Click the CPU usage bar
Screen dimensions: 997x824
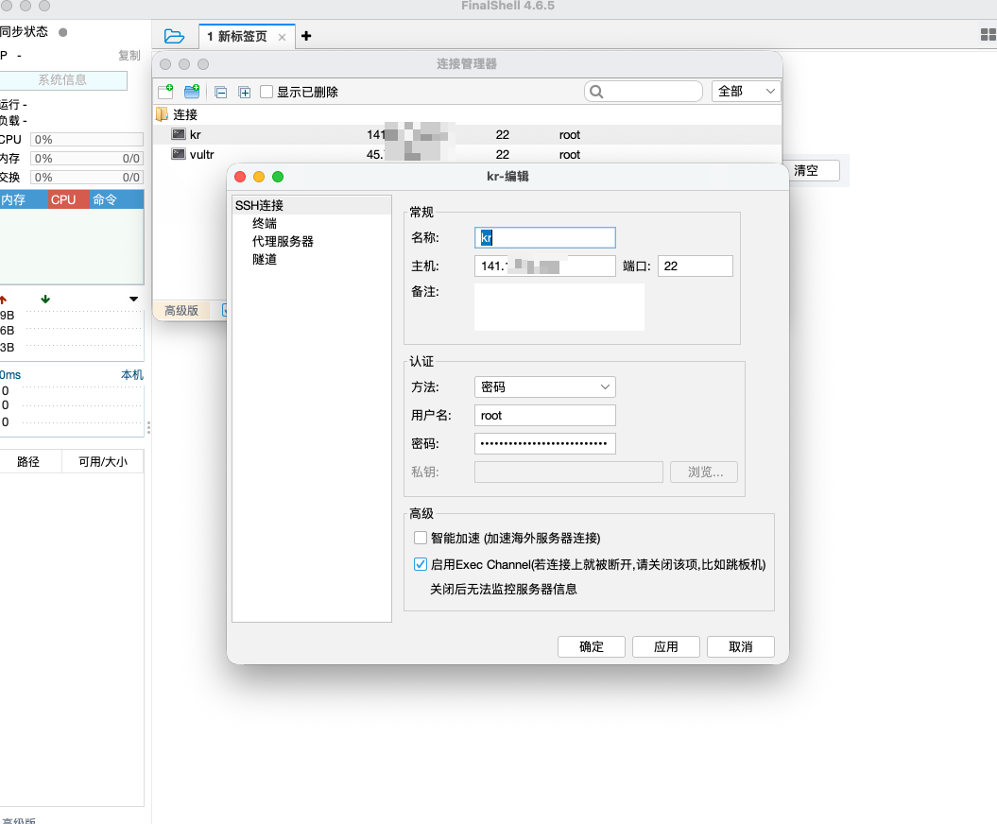87,139
